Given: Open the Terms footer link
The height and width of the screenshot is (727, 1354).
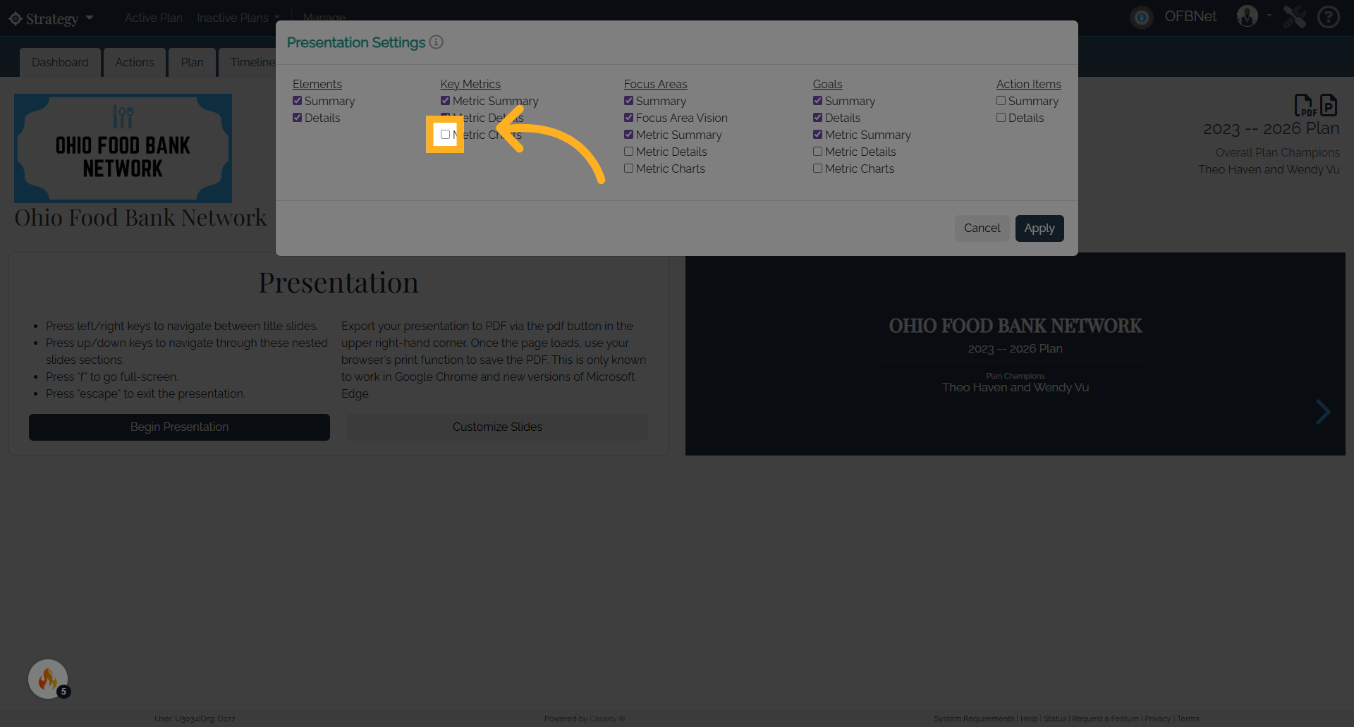Looking at the screenshot, I should point(1188,719).
